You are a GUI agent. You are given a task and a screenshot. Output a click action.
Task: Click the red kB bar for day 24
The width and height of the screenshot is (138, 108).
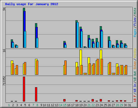tap(101, 100)
